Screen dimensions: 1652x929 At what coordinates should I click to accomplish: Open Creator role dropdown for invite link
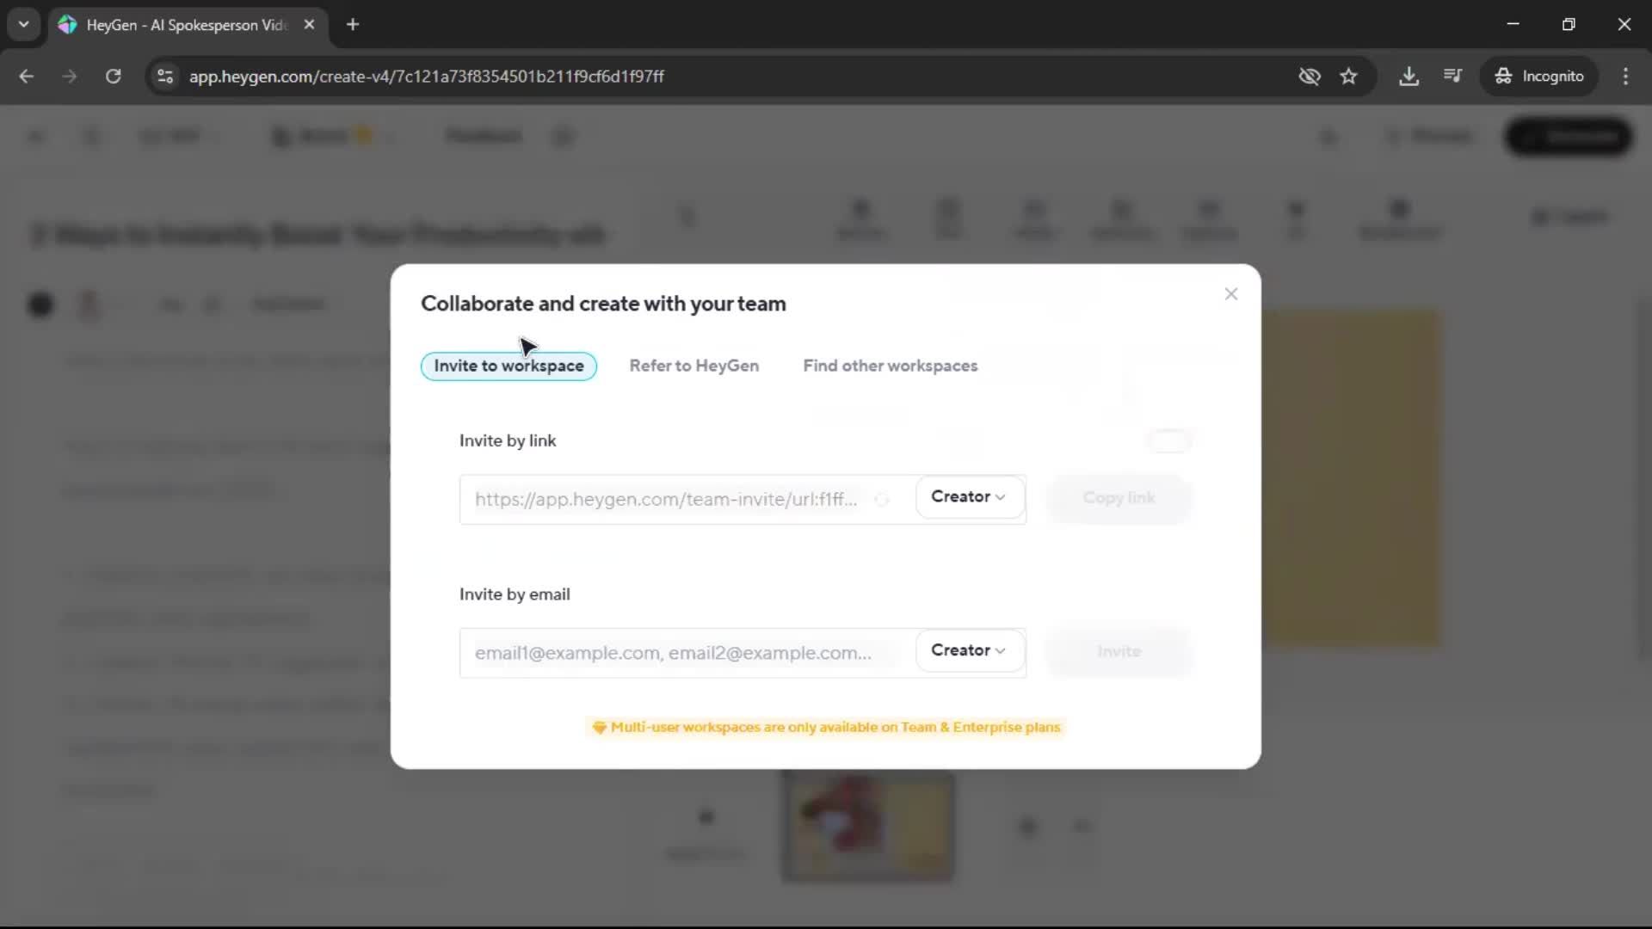(968, 497)
